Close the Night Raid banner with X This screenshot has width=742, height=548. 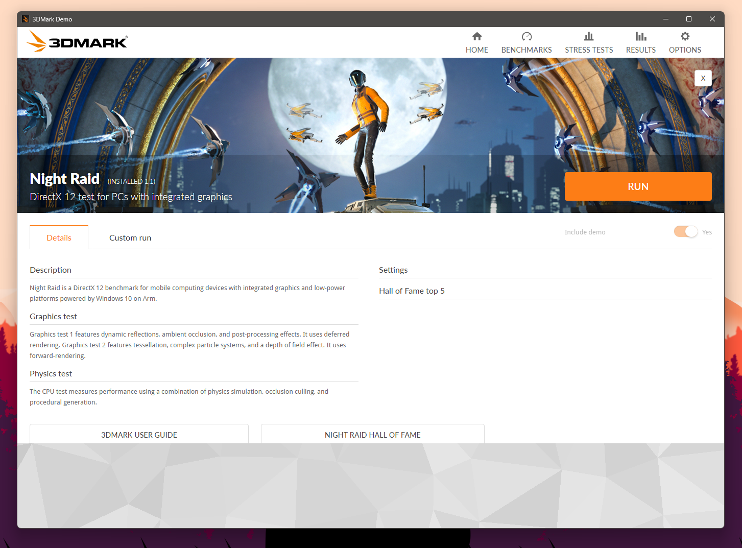click(x=703, y=78)
